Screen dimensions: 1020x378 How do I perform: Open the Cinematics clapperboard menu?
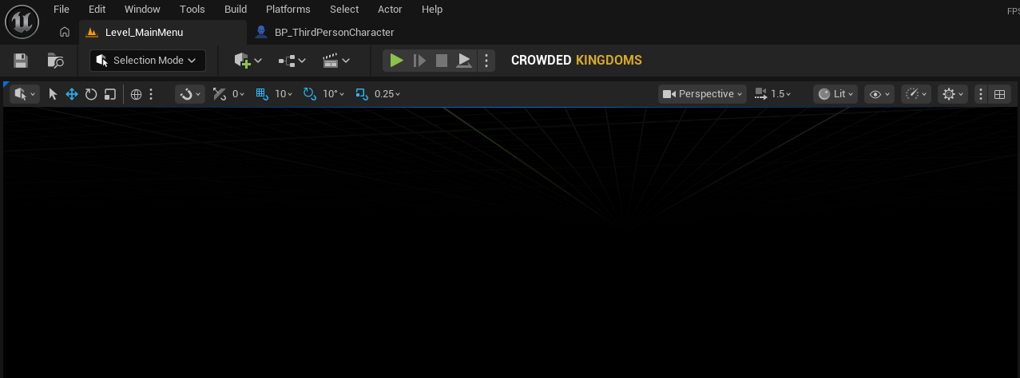[336, 61]
